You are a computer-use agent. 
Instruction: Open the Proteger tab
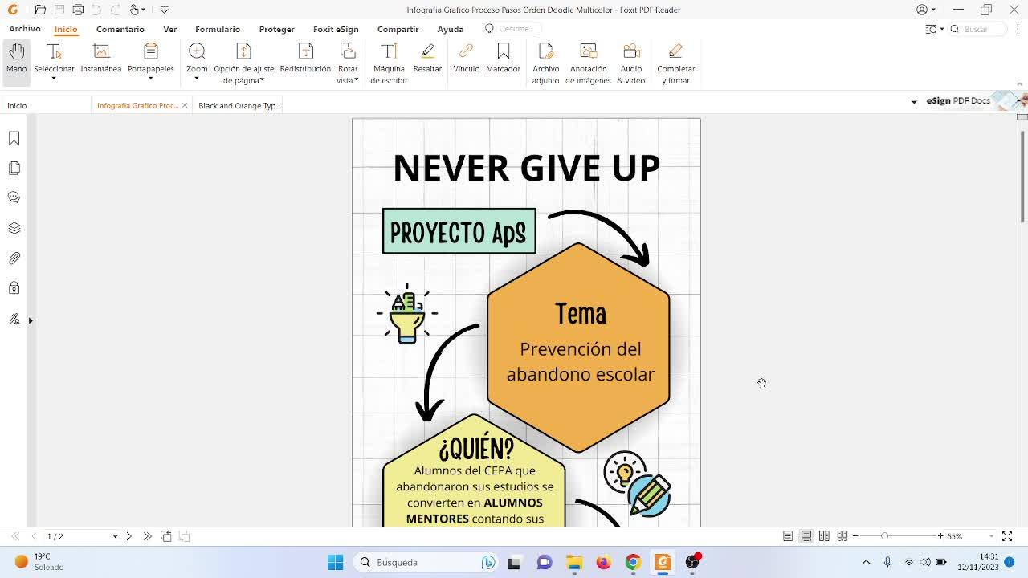click(x=276, y=29)
